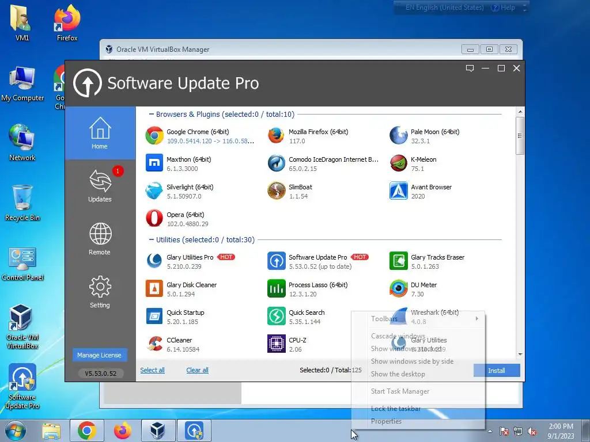Open the Recycle Bin desktop icon
Screen dimensions: 590x442
[22, 203]
